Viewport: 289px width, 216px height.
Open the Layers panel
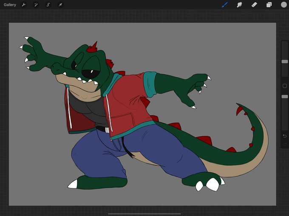[269, 5]
